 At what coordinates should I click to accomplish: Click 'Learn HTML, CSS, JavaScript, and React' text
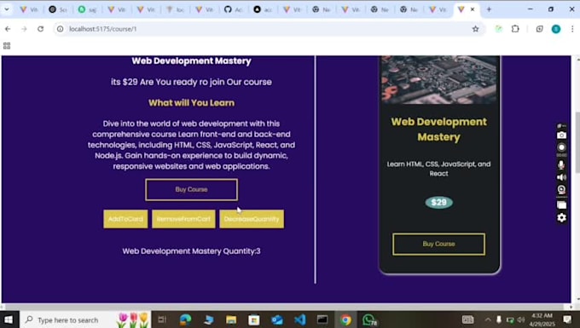click(438, 169)
